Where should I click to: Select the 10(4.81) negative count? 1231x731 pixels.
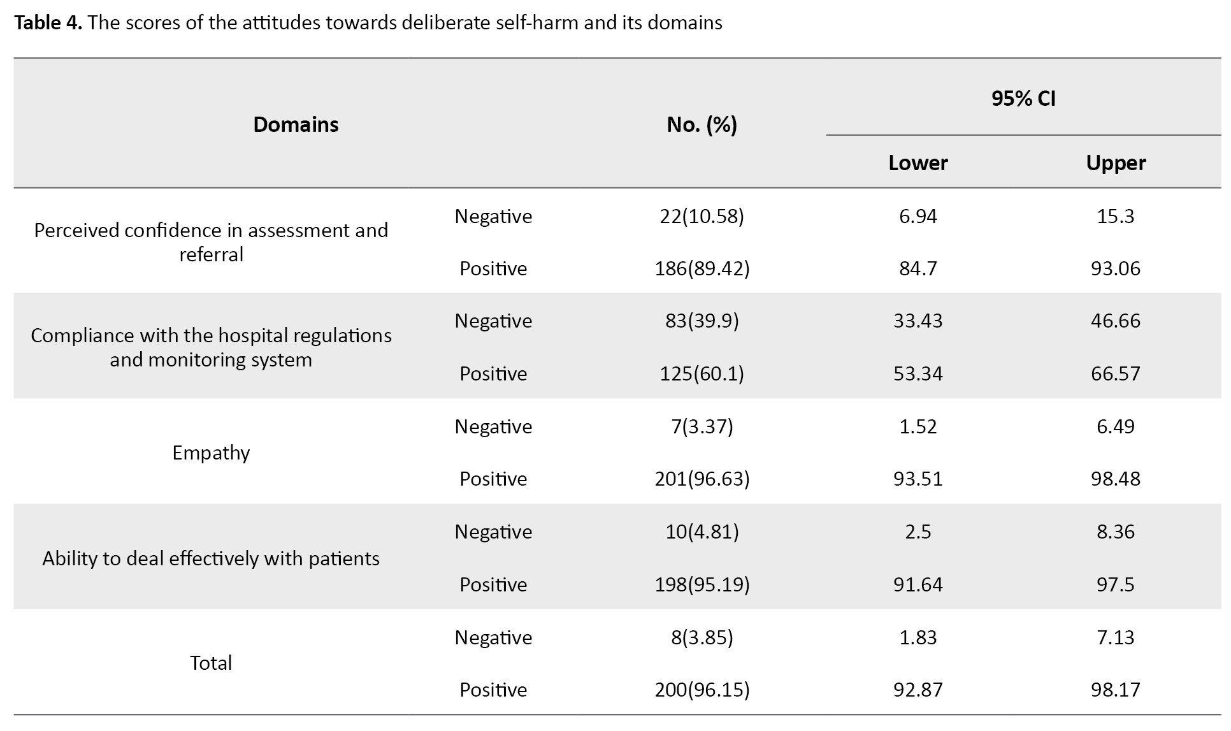[702, 532]
